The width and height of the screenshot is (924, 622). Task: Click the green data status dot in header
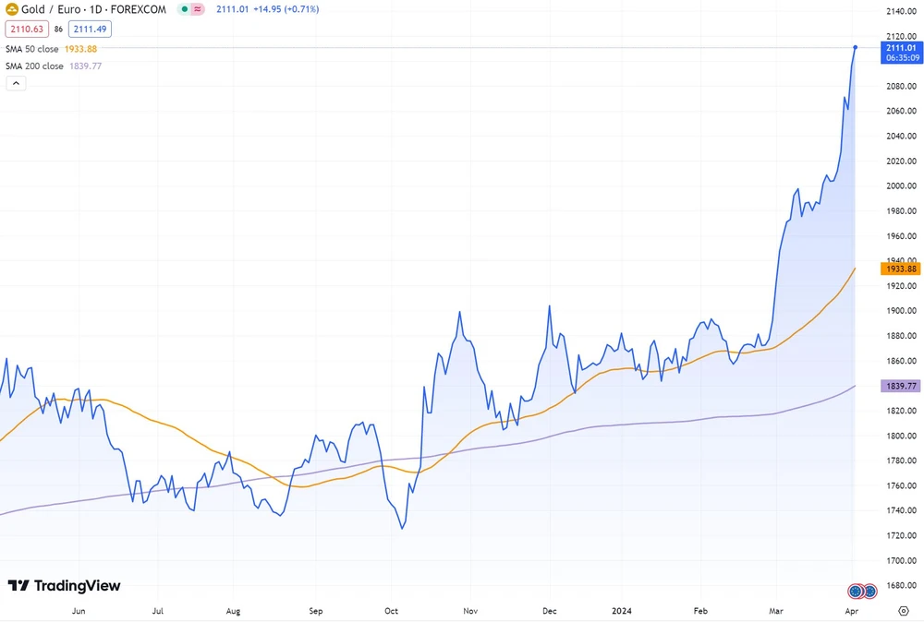185,8
